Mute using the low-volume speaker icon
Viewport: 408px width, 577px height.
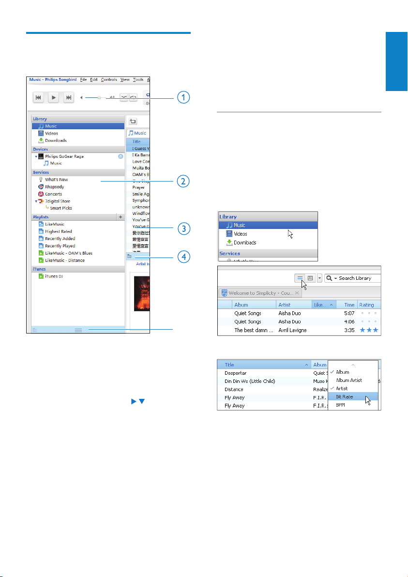pyautogui.click(x=81, y=97)
